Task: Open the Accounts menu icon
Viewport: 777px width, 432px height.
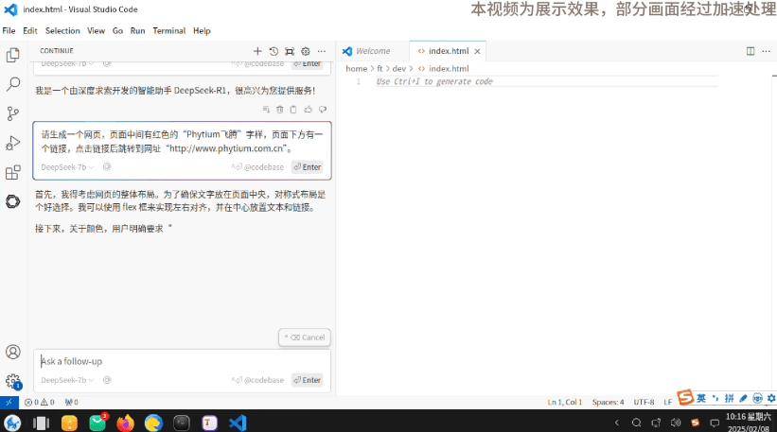Action: point(13,352)
